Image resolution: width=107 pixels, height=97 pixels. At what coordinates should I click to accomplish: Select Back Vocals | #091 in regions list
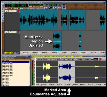pyautogui.click(x=15, y=70)
